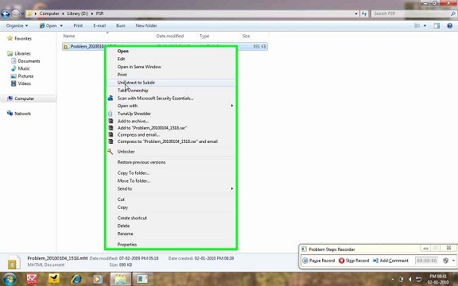This screenshot has width=458, height=286.
Task: Click the change view icon
Action: tap(417, 25)
